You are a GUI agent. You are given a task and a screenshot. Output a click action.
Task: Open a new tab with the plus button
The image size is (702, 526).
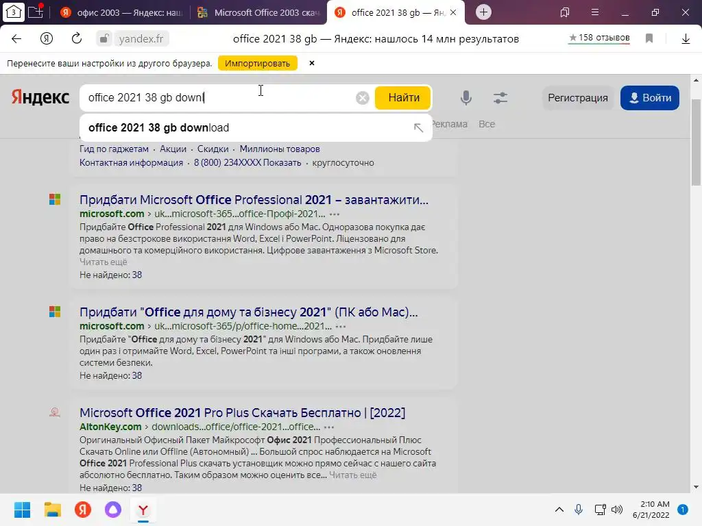(483, 12)
